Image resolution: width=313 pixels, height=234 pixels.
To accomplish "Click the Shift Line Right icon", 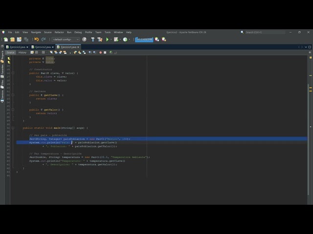I will click(94, 53).
